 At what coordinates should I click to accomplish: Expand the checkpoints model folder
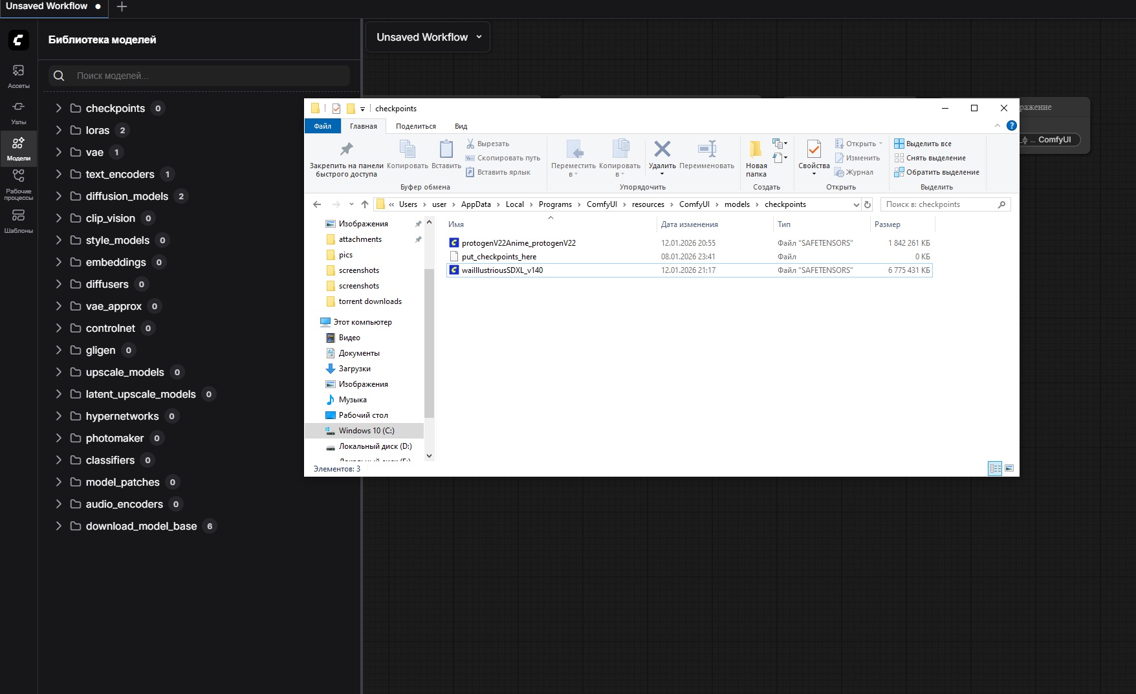coord(58,108)
